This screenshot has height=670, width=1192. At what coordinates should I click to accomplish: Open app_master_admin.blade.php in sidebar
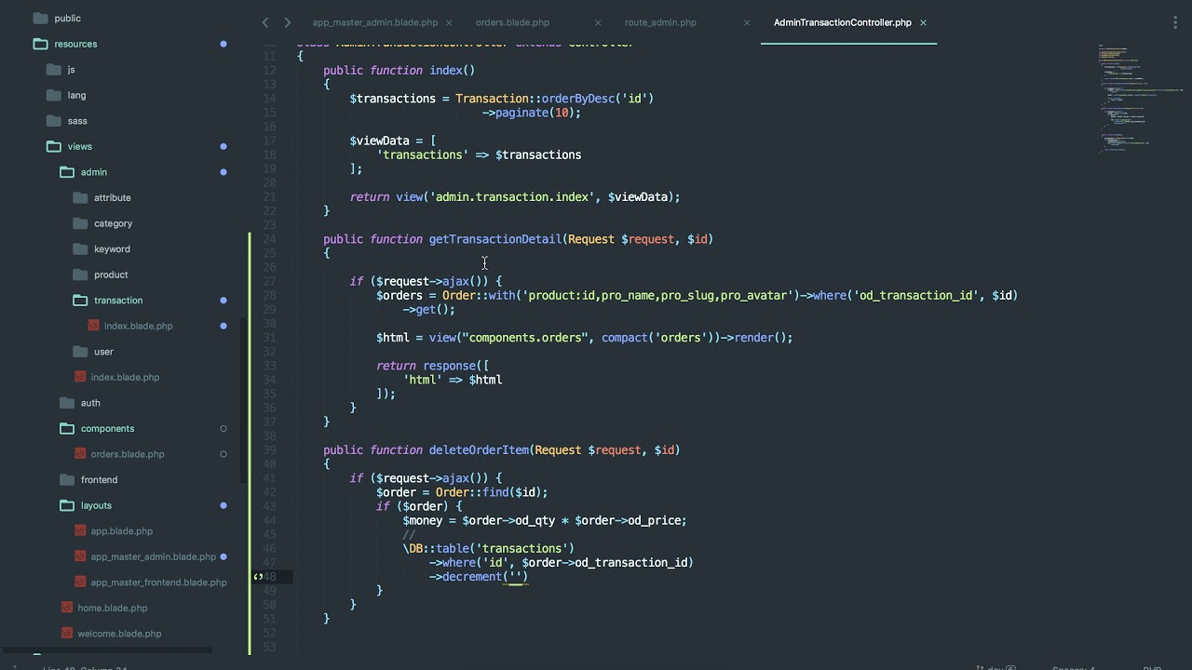click(153, 556)
